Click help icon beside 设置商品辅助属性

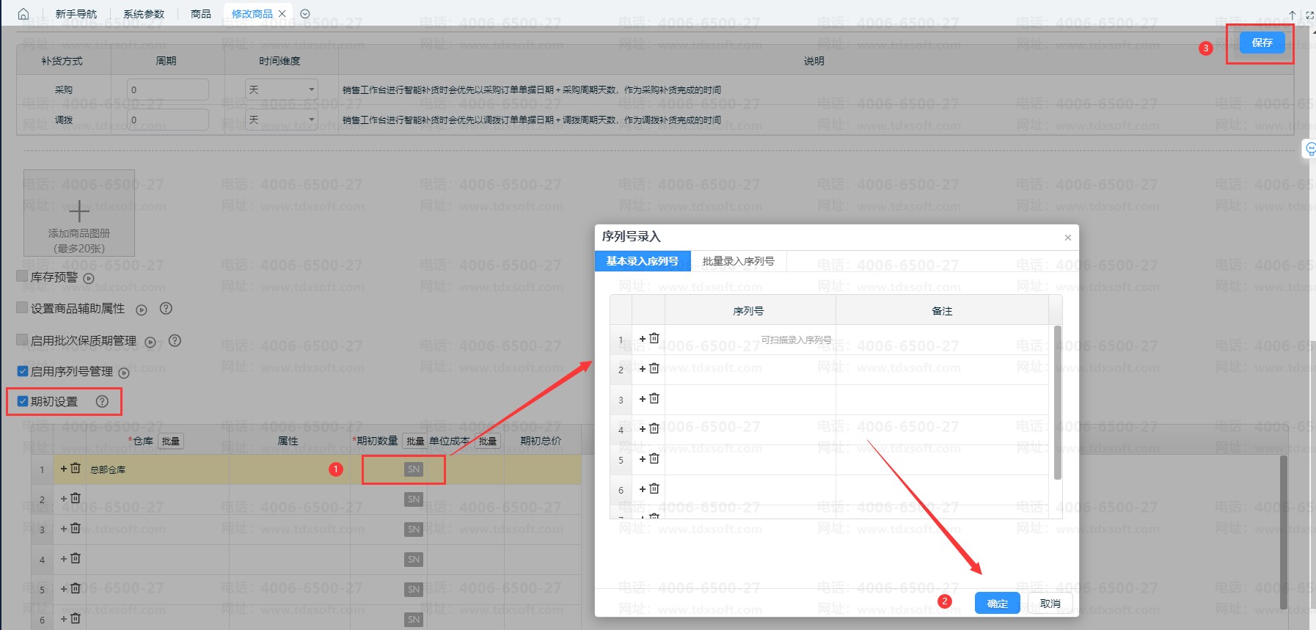click(166, 309)
